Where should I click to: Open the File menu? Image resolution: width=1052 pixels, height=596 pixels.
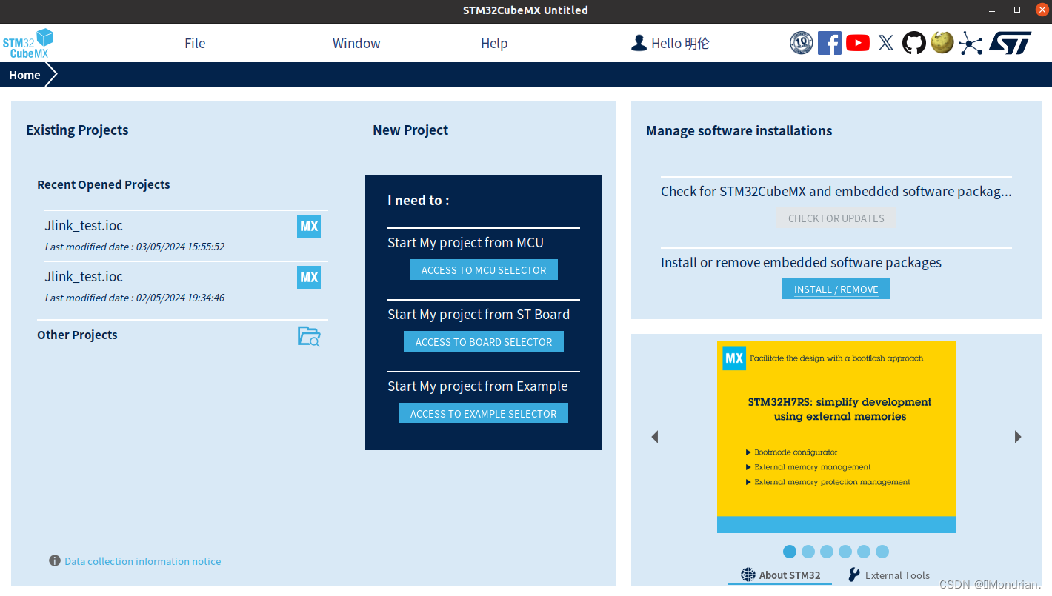point(195,44)
